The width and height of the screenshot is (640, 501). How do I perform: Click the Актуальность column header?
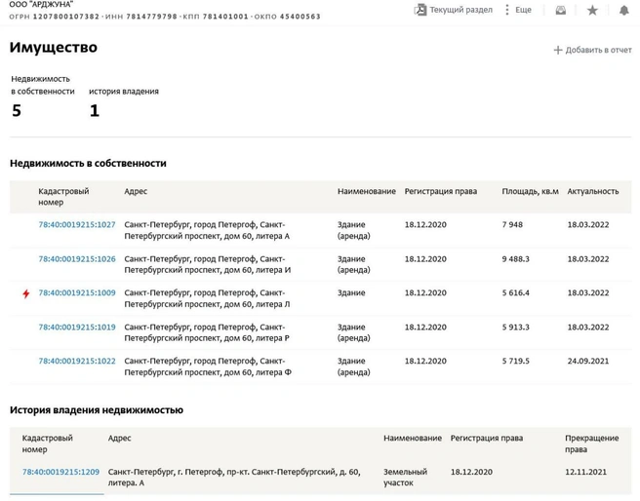pos(593,191)
